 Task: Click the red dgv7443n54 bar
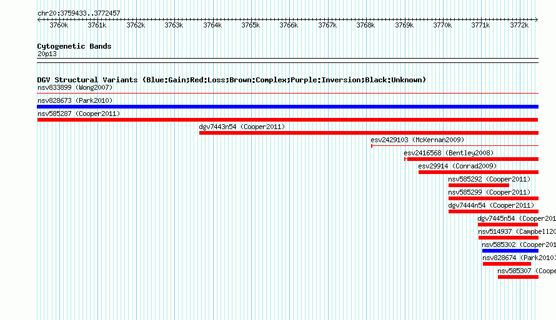369,133
